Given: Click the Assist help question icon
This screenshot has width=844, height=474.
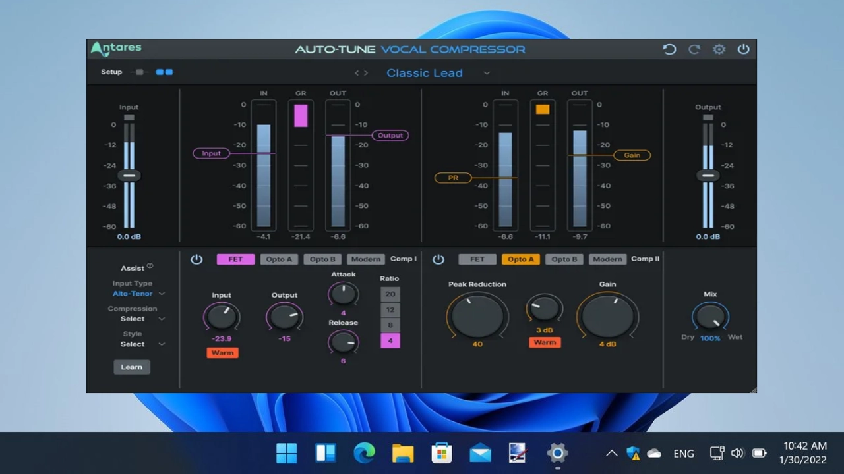Looking at the screenshot, I should [x=150, y=266].
